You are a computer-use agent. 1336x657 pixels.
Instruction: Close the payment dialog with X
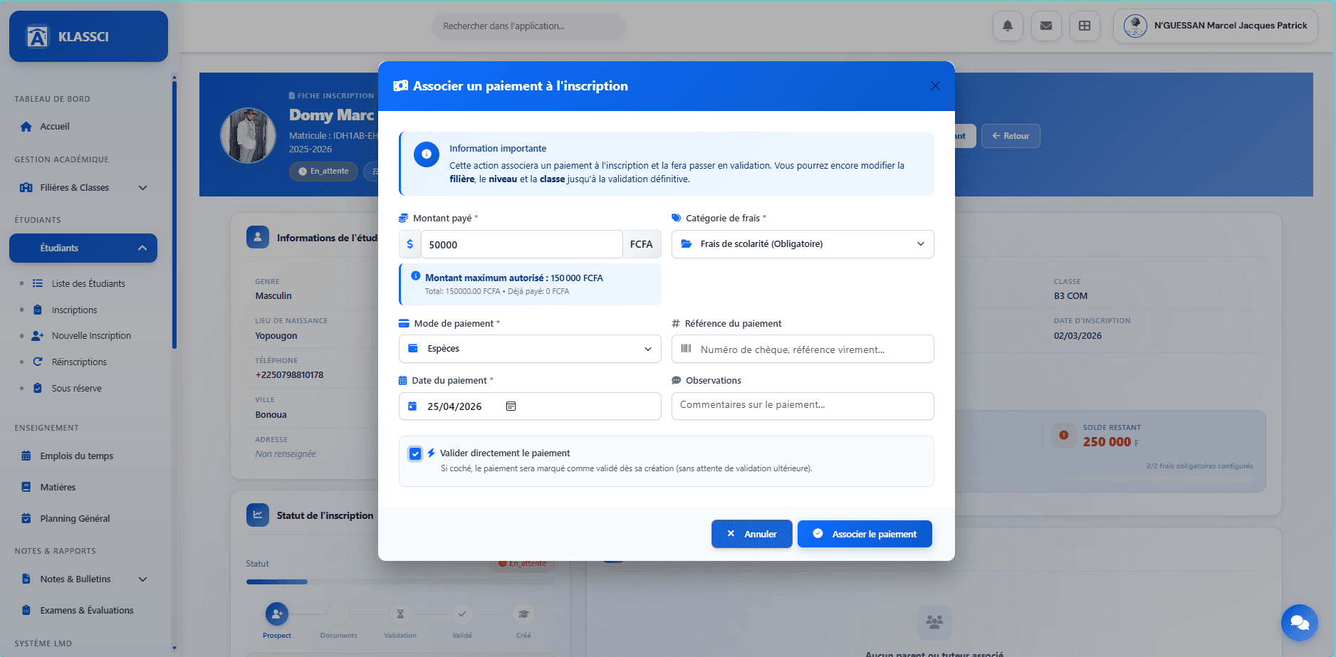tap(935, 86)
